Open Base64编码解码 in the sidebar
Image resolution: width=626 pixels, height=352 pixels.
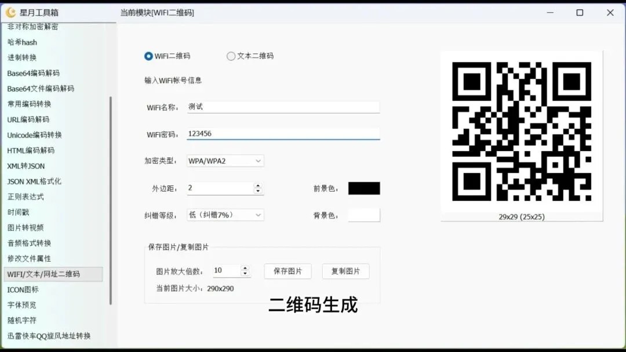coord(33,74)
